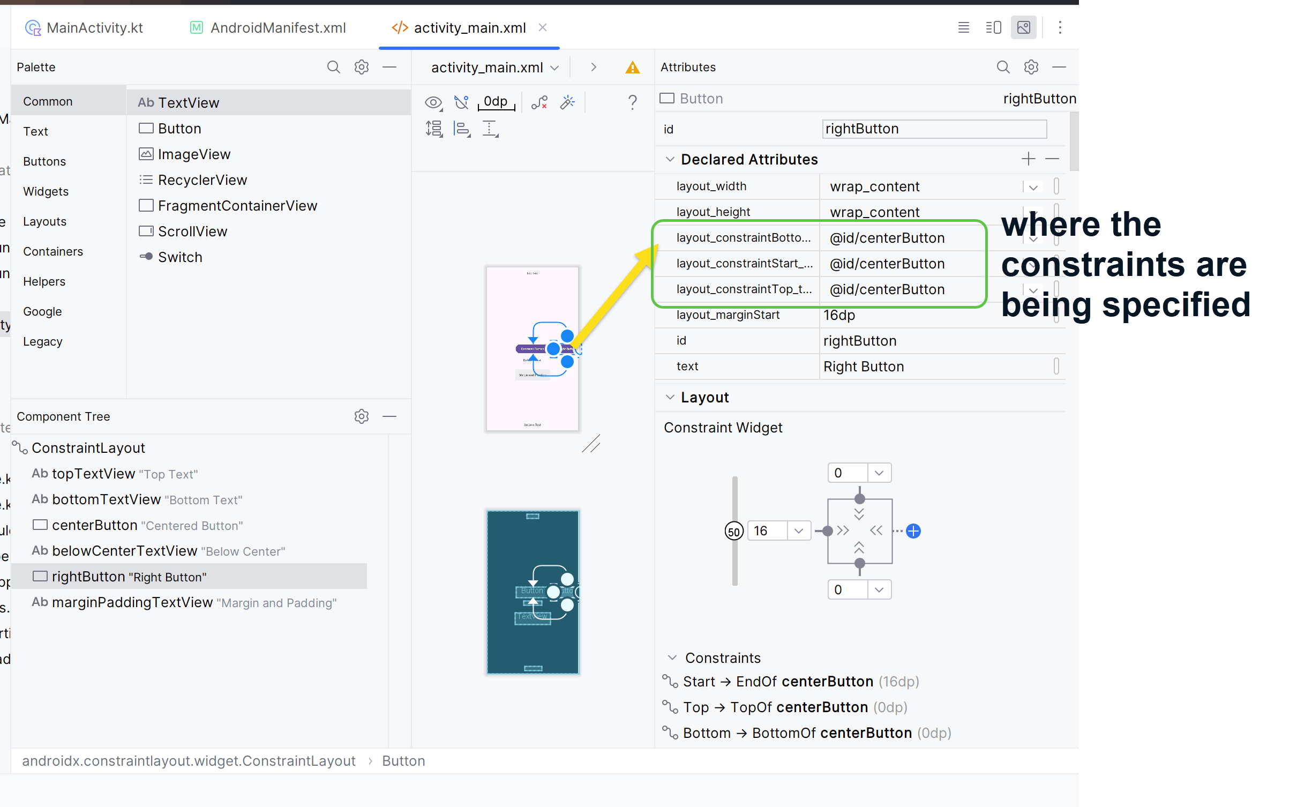This screenshot has width=1297, height=807.
Task: Add constraint on right side of widget
Action: coord(913,531)
